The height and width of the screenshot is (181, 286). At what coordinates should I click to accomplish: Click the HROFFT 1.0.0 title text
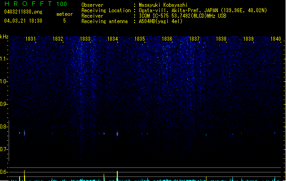(x=36, y=4)
